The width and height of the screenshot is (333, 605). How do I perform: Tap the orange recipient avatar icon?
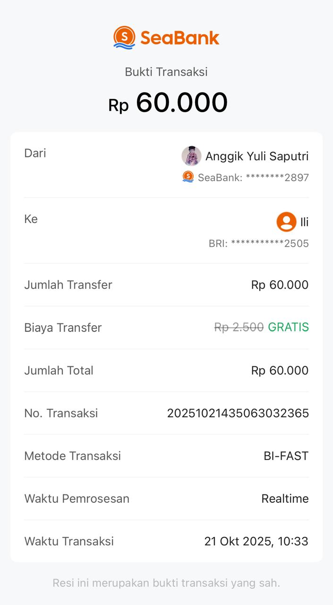click(286, 222)
